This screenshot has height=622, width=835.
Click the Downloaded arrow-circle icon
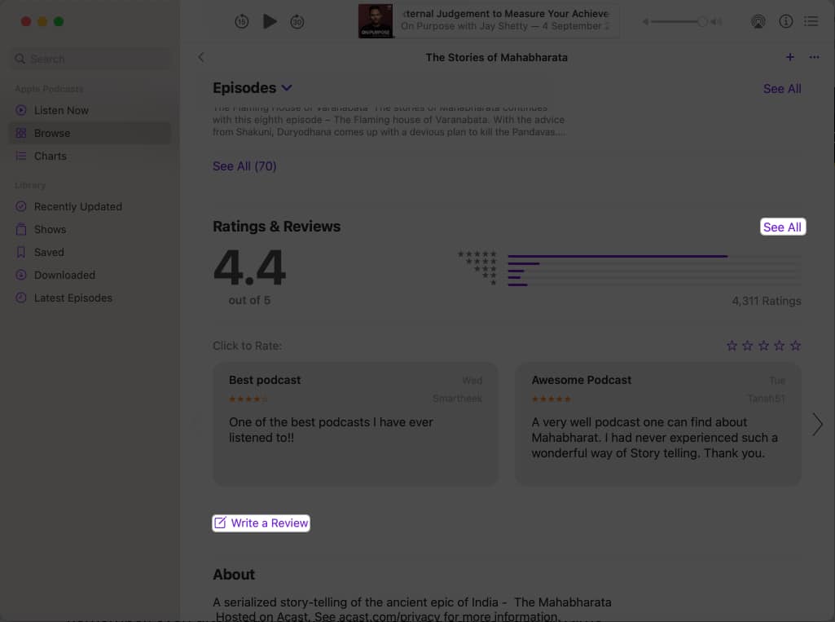tap(20, 275)
